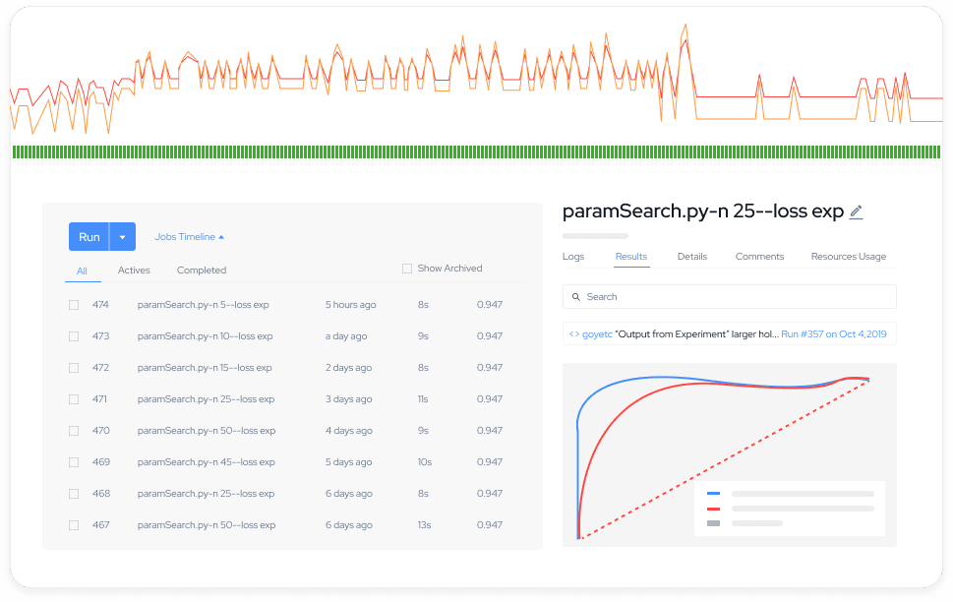
Task: Select checkbox for job 474
Action: click(74, 305)
